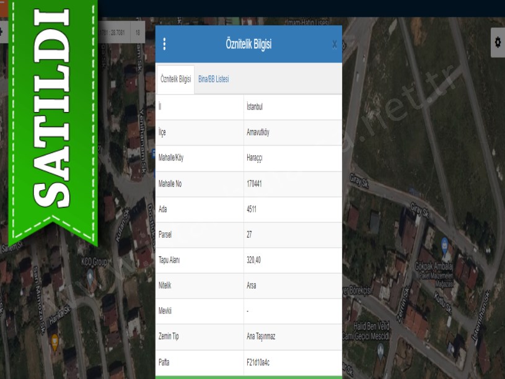Click the Mahalle No value 170441
The image size is (505, 379).
(x=254, y=184)
